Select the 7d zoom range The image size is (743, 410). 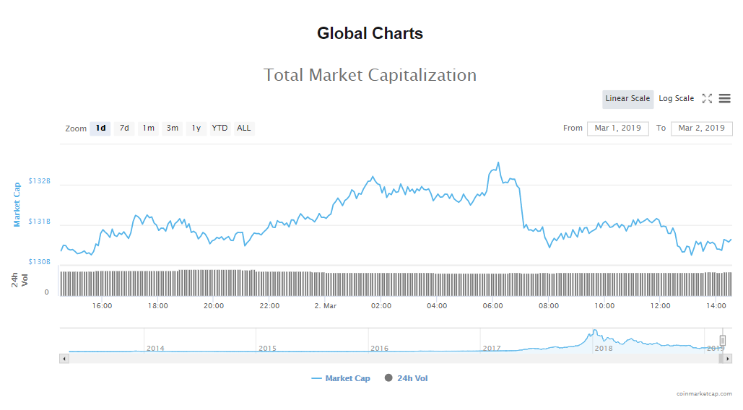pyautogui.click(x=124, y=128)
